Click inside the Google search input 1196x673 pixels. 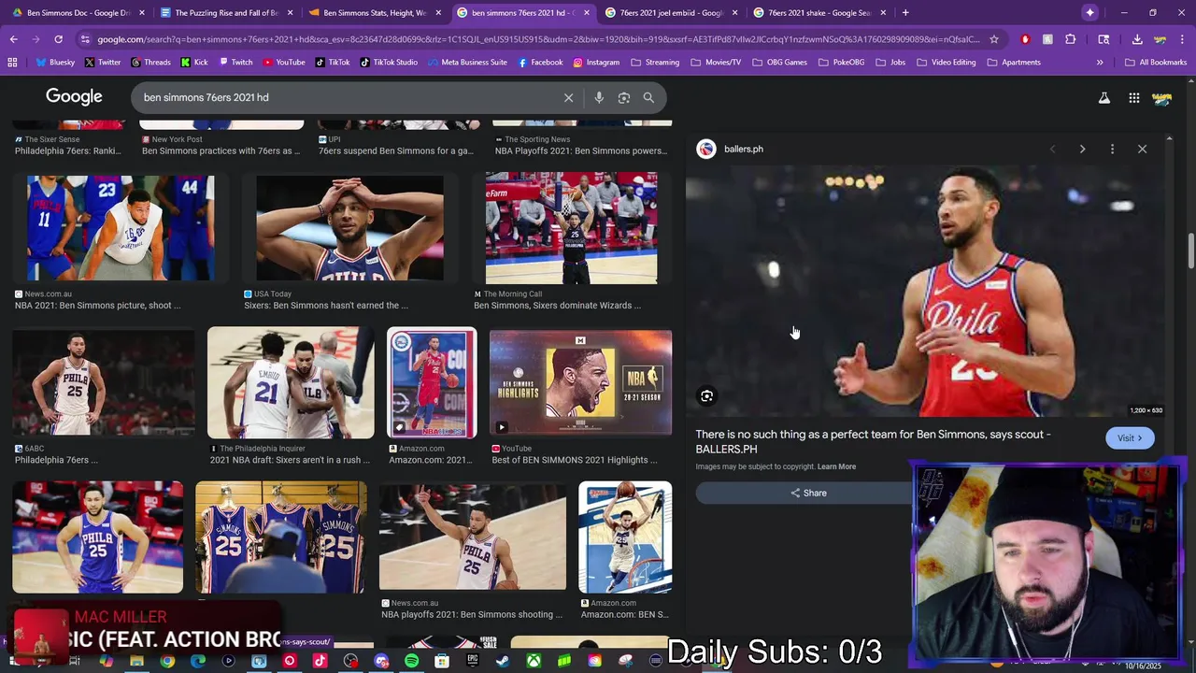tap(346, 97)
